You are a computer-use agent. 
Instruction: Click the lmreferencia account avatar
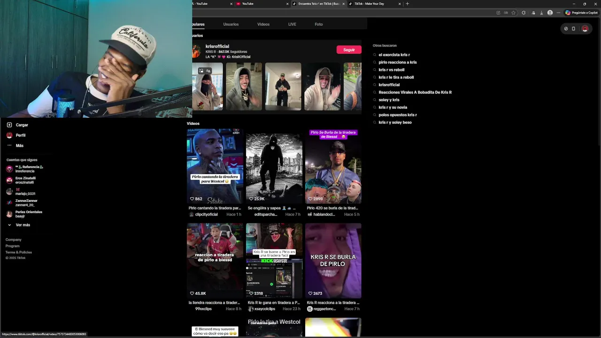pyautogui.click(x=9, y=169)
